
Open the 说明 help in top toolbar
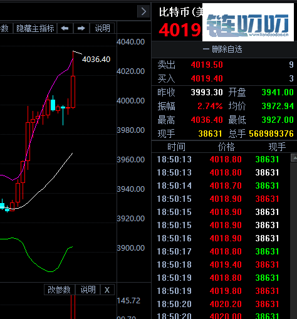102,28
